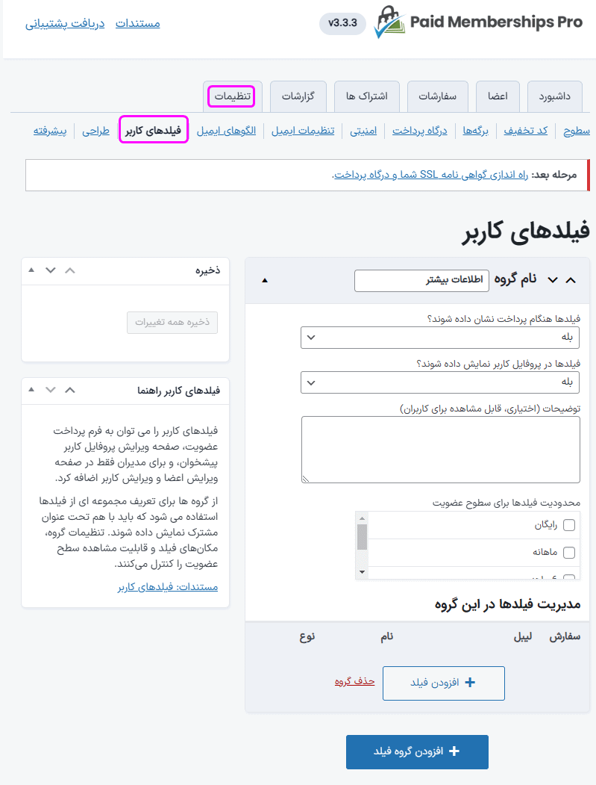The image size is (596, 785).
Task: Click plus icon on افزودن گروه فیلد button
Action: pyautogui.click(x=454, y=751)
